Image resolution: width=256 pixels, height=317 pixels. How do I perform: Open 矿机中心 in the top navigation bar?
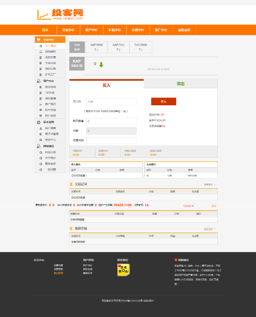(x=115, y=30)
